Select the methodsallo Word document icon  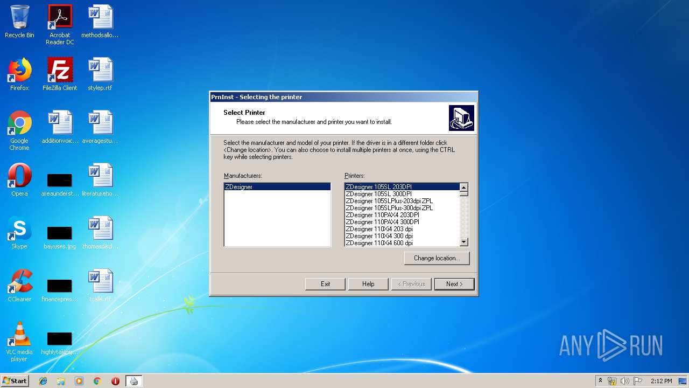click(100, 22)
